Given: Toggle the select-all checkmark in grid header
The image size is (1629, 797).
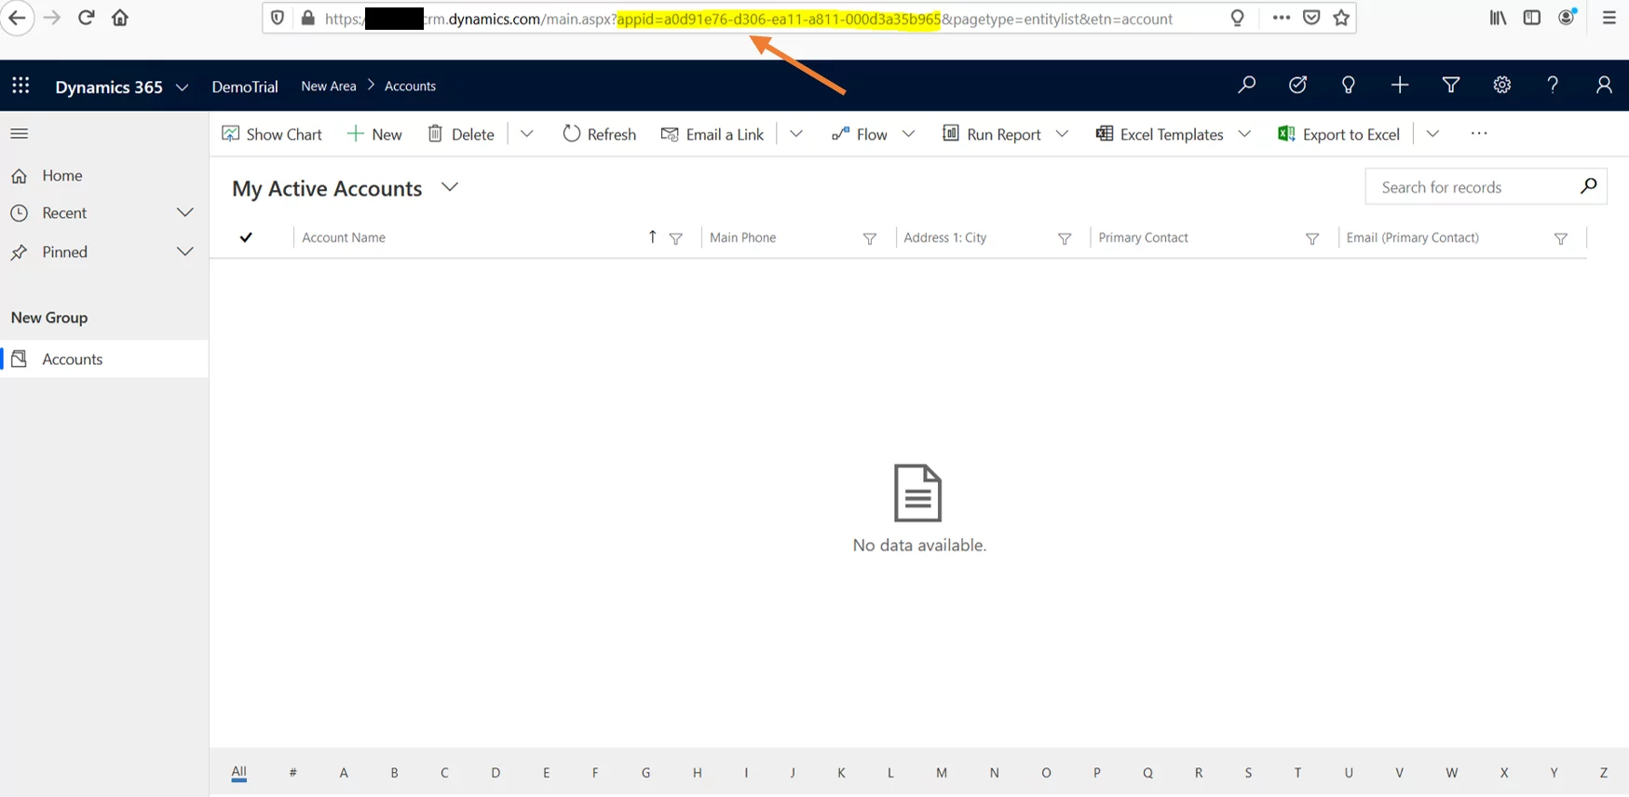Looking at the screenshot, I should pyautogui.click(x=246, y=237).
